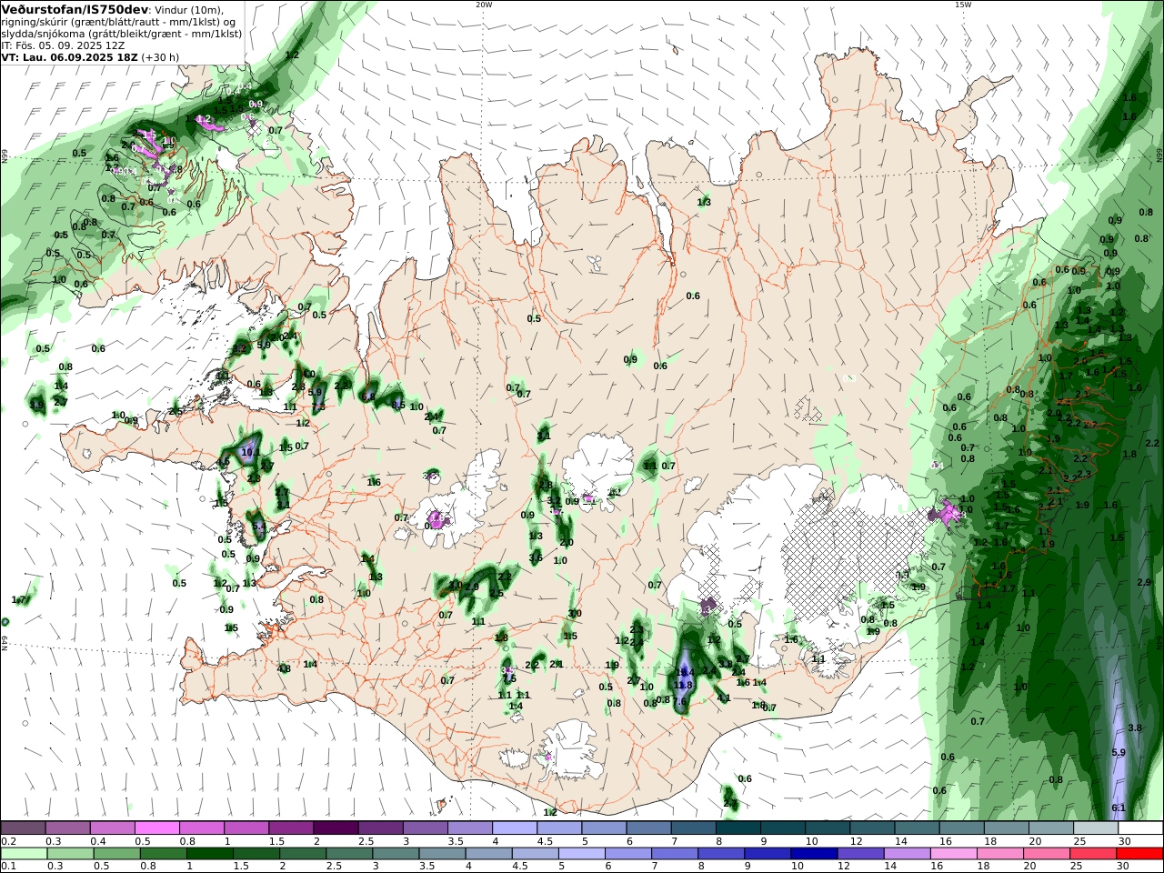Click the '6.1' precipitation value near the southeast corner
Screen dimensions: 1164x873
1119,808
